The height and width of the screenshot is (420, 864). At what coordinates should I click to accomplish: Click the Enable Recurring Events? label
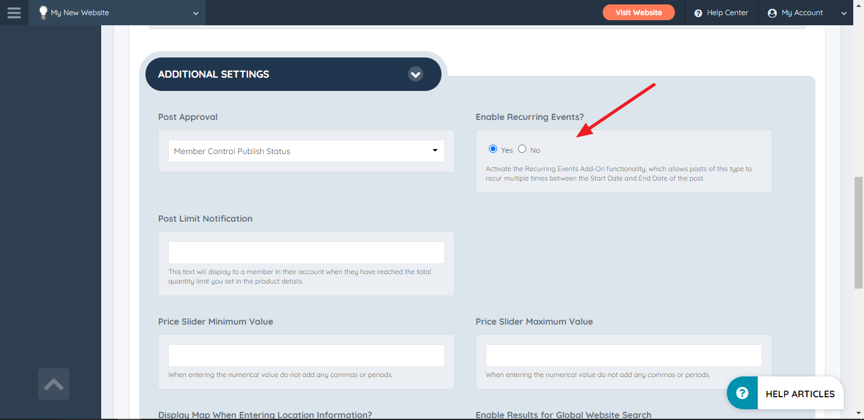click(529, 117)
